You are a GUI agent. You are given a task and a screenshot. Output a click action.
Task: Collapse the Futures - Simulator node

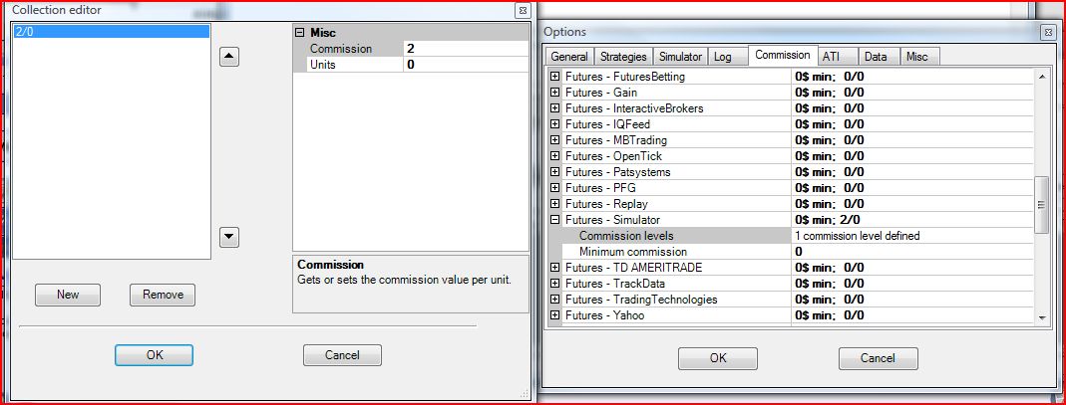(555, 220)
